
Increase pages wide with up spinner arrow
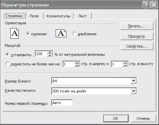(77, 63)
